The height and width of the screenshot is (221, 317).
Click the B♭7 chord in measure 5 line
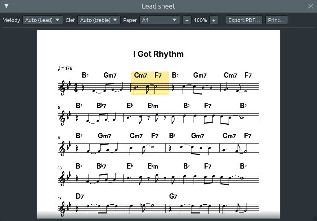click(x=101, y=106)
